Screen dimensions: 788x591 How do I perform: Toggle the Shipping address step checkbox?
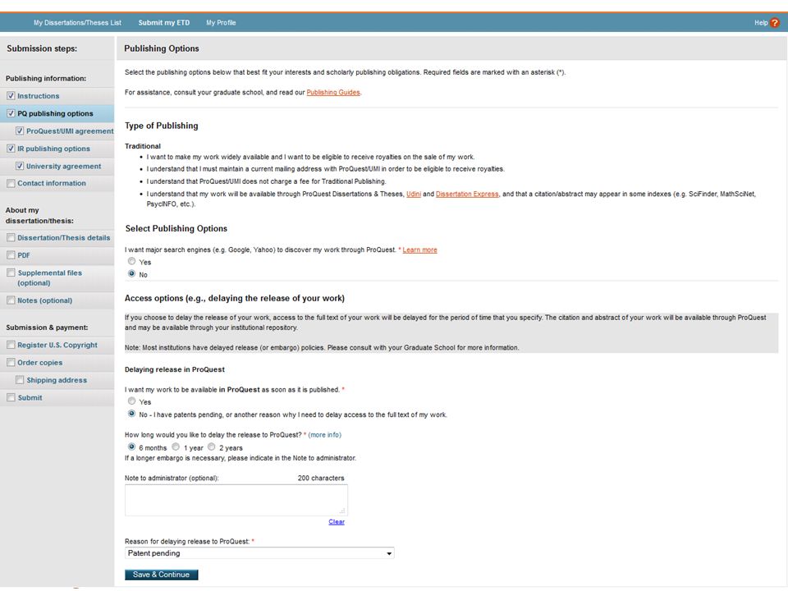[x=20, y=380]
